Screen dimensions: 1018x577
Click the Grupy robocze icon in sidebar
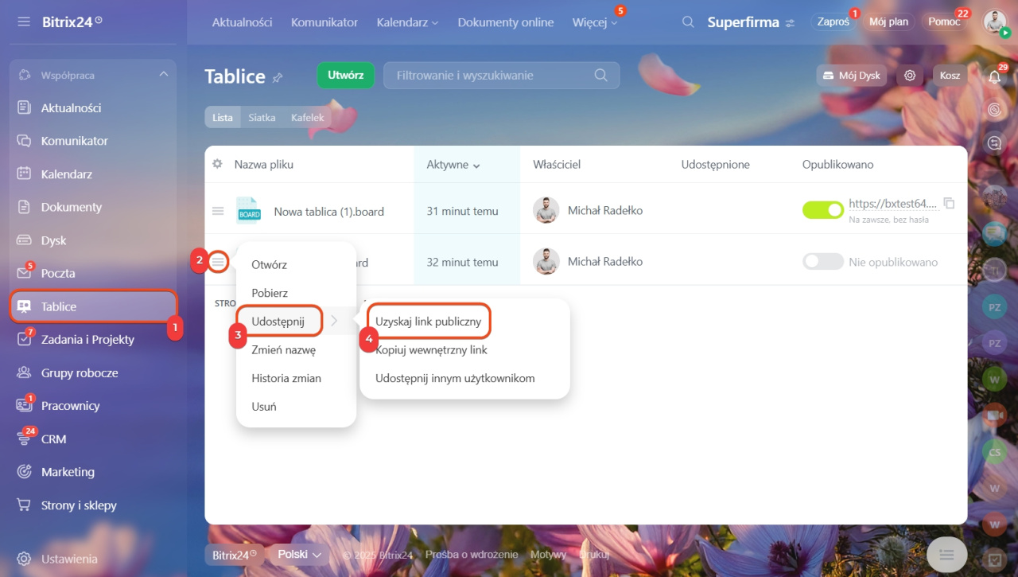click(x=24, y=372)
